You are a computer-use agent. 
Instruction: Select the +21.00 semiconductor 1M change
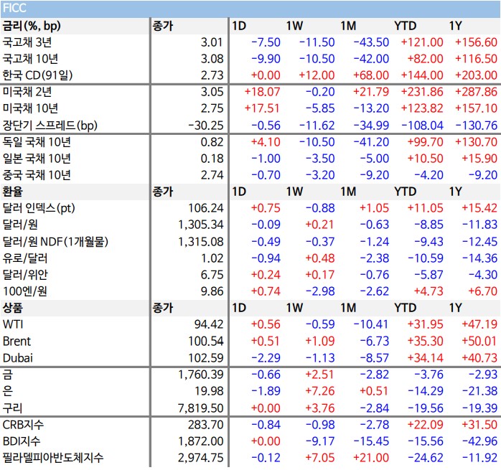371,458
